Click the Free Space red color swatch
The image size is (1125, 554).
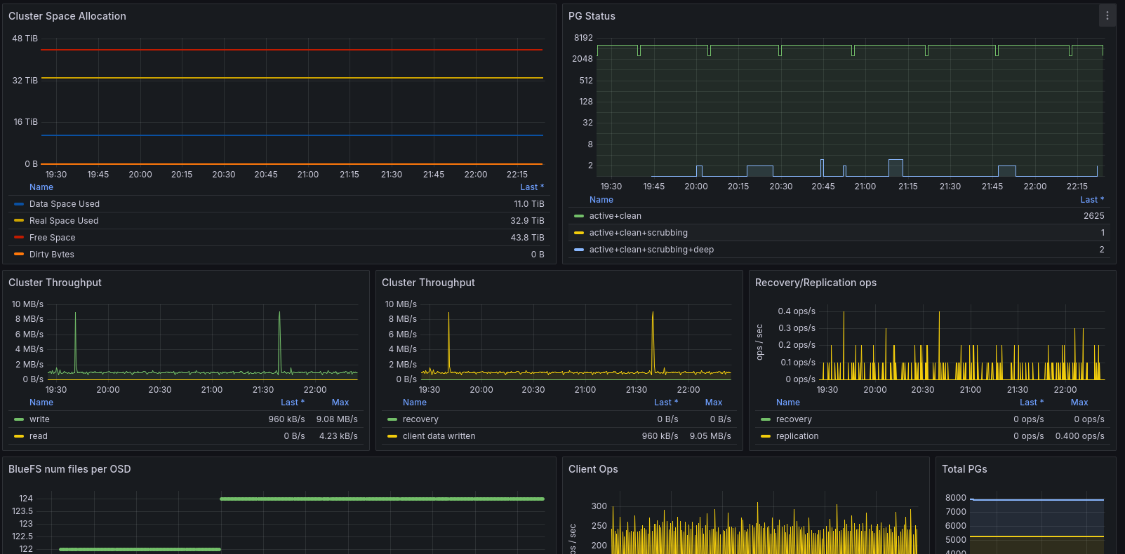click(19, 238)
